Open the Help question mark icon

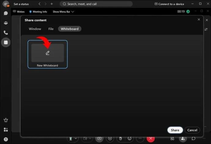pyautogui.click(x=6, y=139)
